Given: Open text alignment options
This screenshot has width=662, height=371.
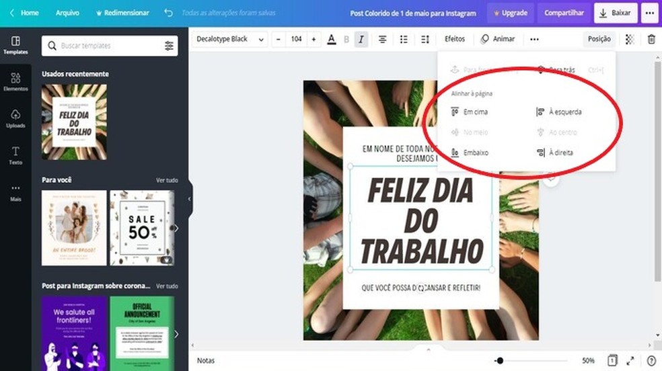Looking at the screenshot, I should click(382, 40).
